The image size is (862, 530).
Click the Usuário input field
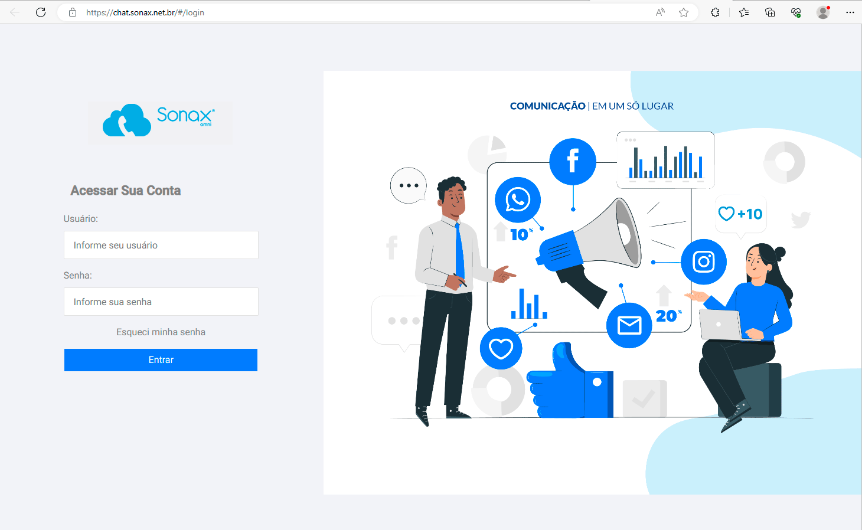click(x=161, y=245)
